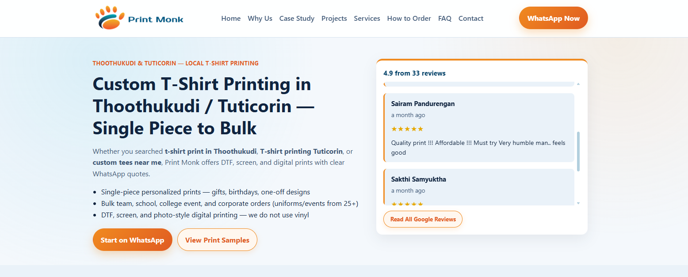The width and height of the screenshot is (688, 277).
Task: Select How to Order in the navbar
Action: tap(409, 18)
